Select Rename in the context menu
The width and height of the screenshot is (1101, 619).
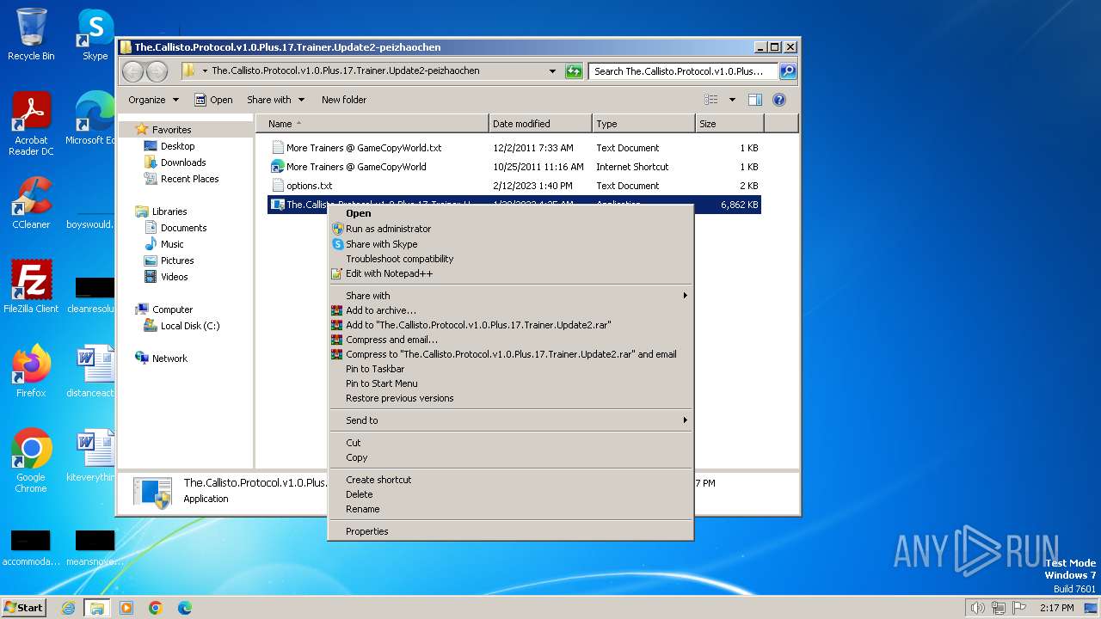[511, 509]
